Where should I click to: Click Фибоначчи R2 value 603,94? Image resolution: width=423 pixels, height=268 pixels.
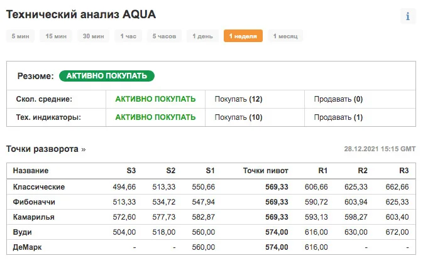[x=356, y=202]
